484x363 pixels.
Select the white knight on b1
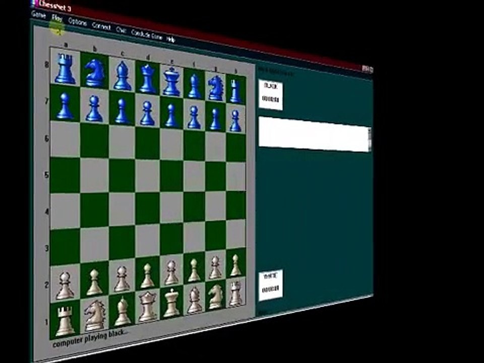click(x=95, y=316)
